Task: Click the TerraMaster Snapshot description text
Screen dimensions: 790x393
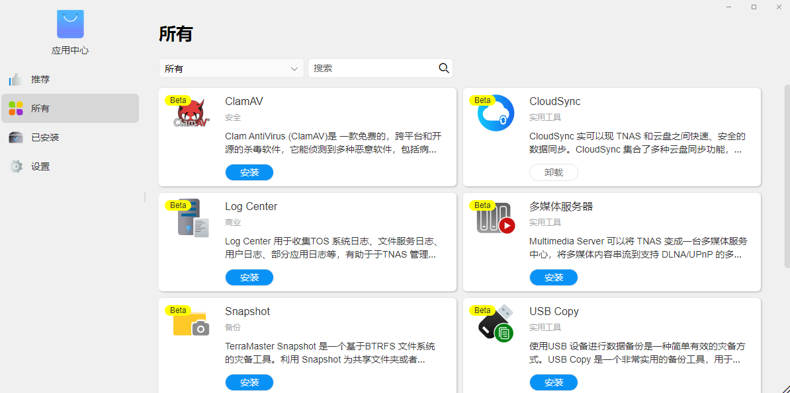Action: click(x=330, y=353)
